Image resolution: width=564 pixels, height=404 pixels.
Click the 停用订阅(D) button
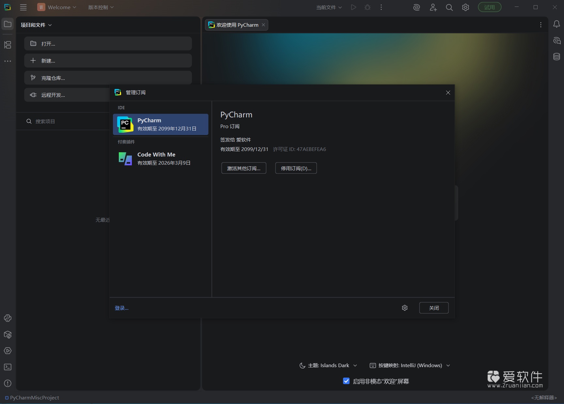295,168
